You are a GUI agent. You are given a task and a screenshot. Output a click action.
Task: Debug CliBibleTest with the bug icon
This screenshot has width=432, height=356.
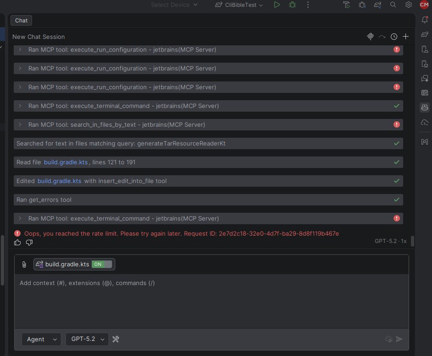point(292,5)
